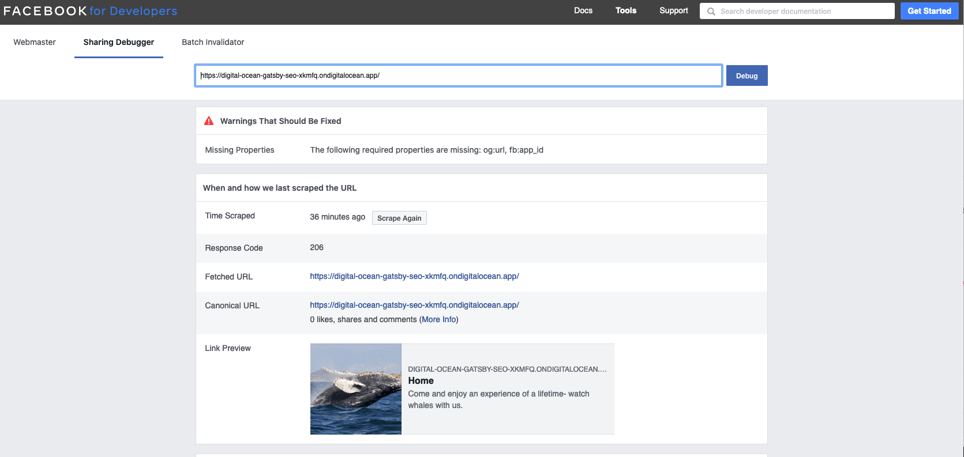Image resolution: width=964 pixels, height=457 pixels.
Task: Click the Canonical URL label
Action: point(232,305)
